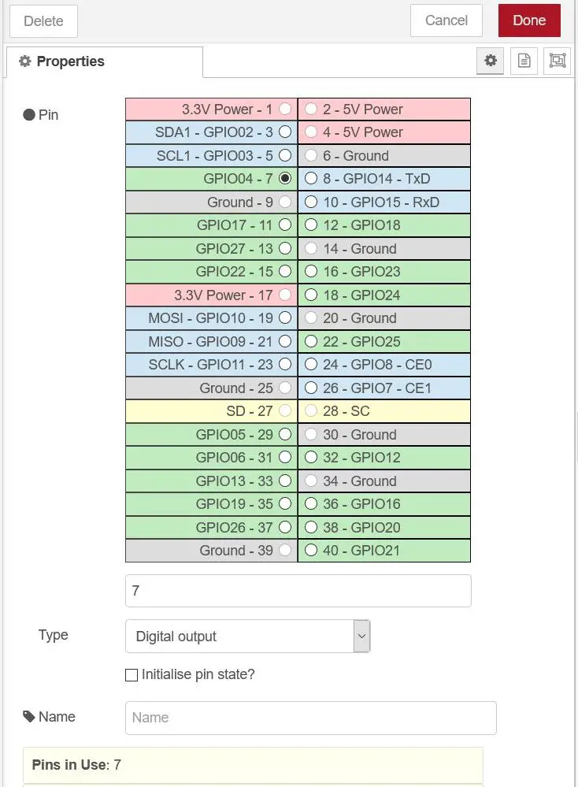578x787 pixels.
Task: Select GPIO17 pin 11 radio button
Action: [285, 225]
